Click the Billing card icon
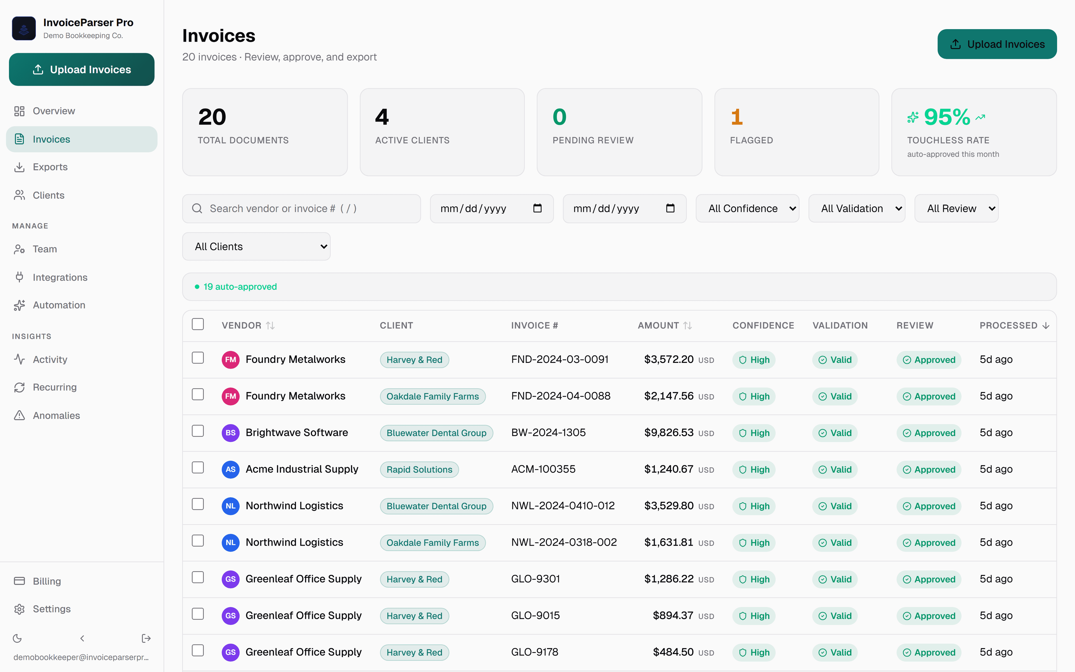1075x672 pixels. point(19,581)
